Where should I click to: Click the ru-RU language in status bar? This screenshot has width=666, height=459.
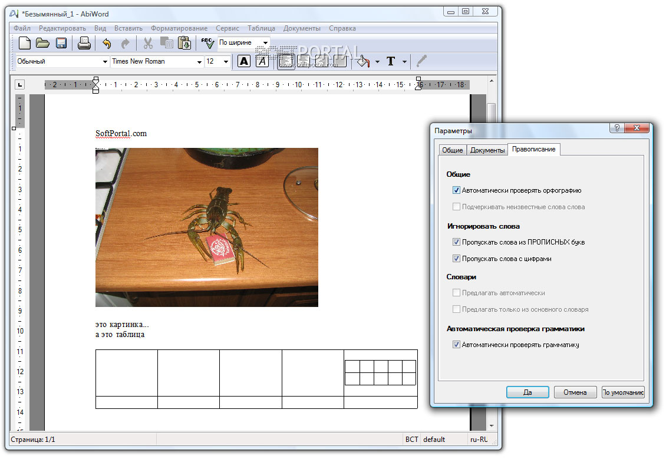479,440
